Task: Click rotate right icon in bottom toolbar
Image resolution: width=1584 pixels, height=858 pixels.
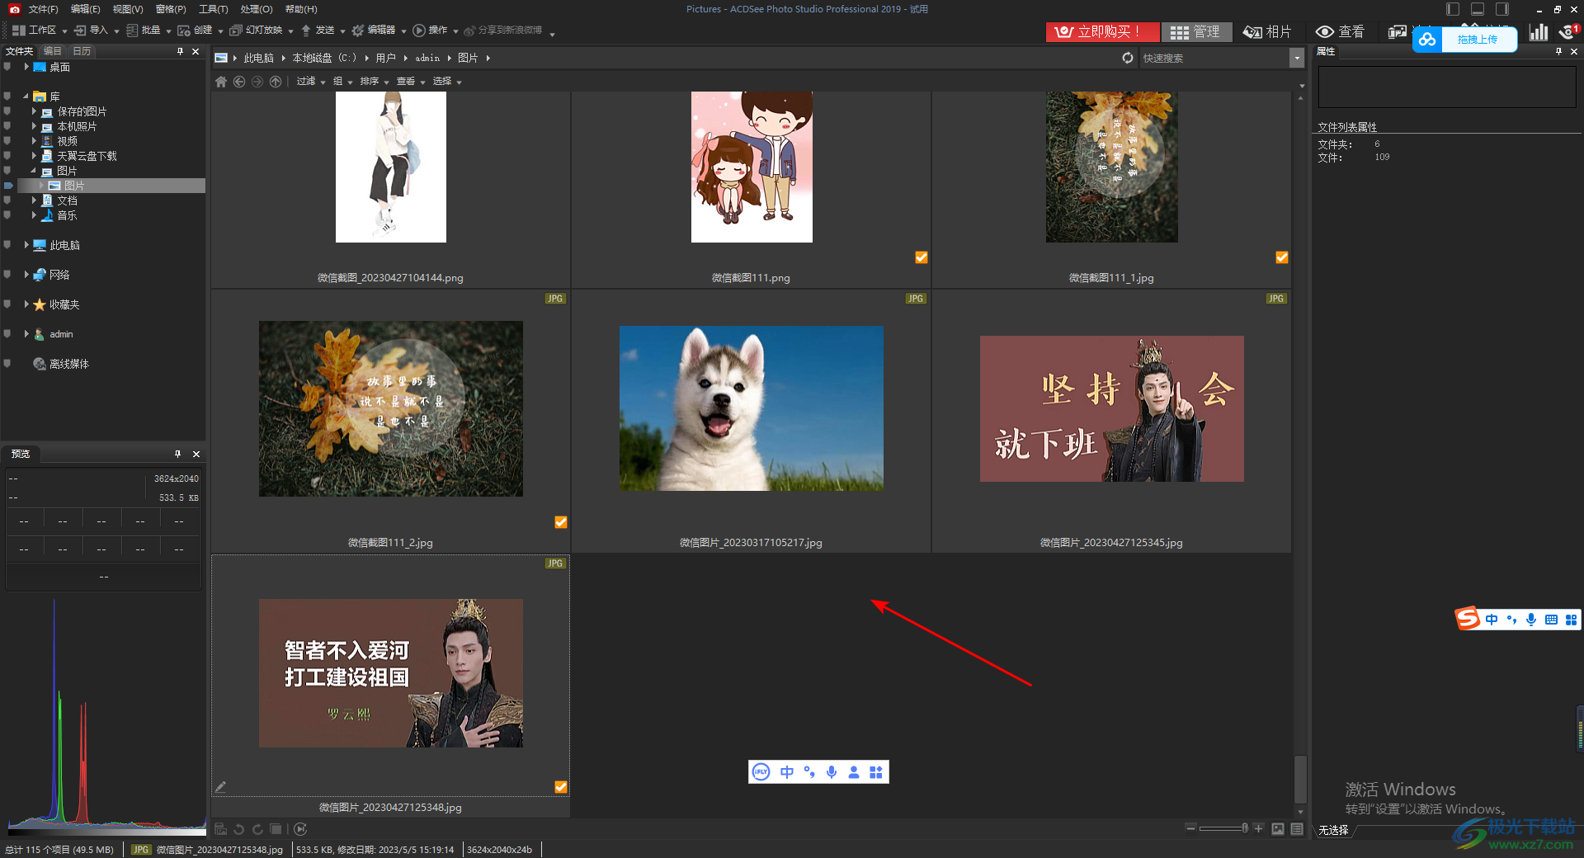Action: [x=257, y=829]
